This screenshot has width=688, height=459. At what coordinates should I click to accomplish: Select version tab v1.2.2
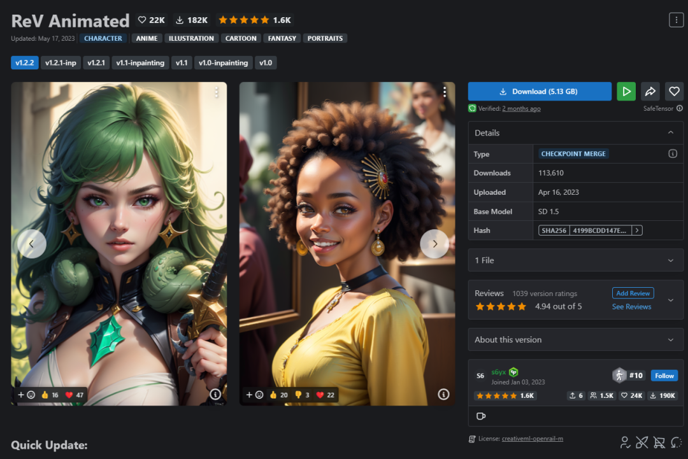(x=25, y=62)
